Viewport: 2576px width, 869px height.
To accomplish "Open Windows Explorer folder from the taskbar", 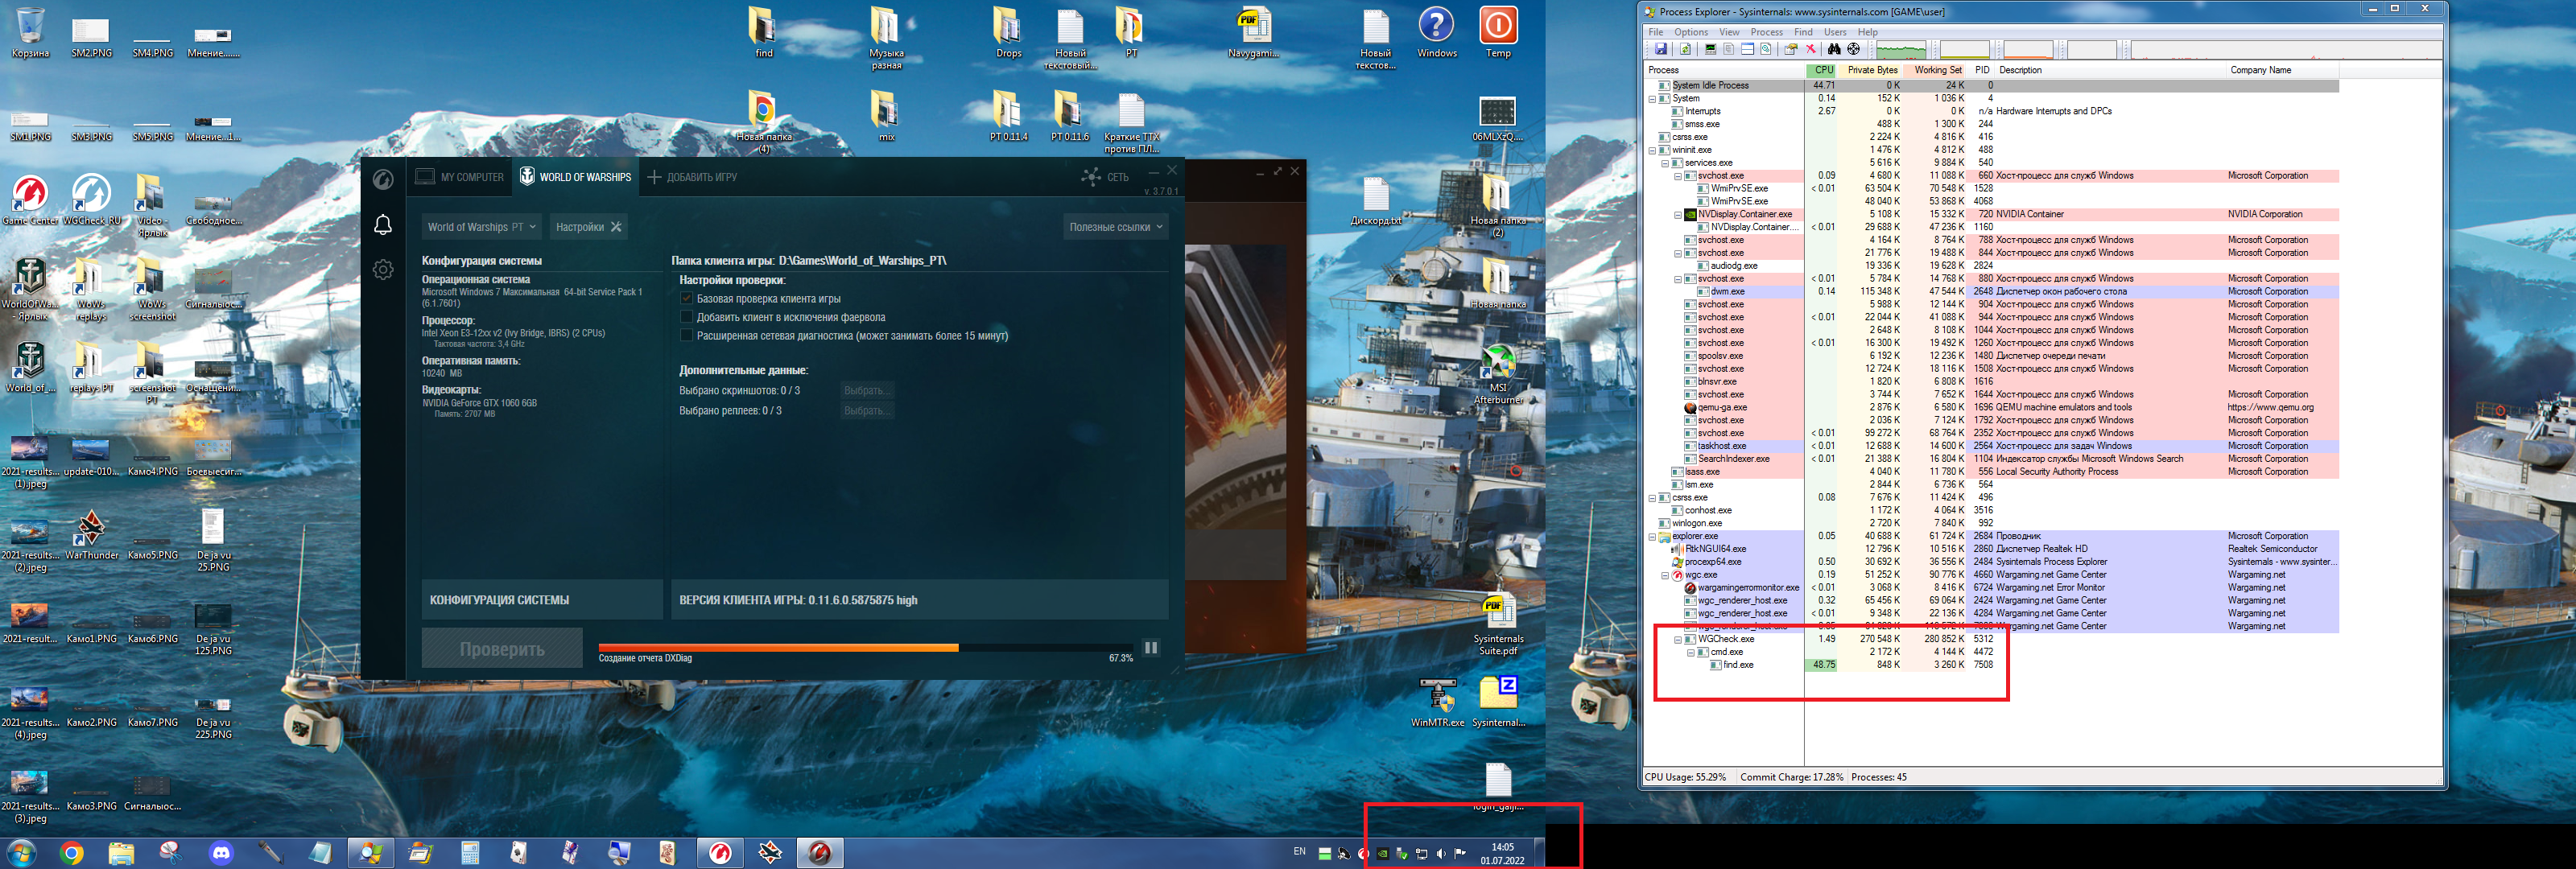I will (121, 853).
